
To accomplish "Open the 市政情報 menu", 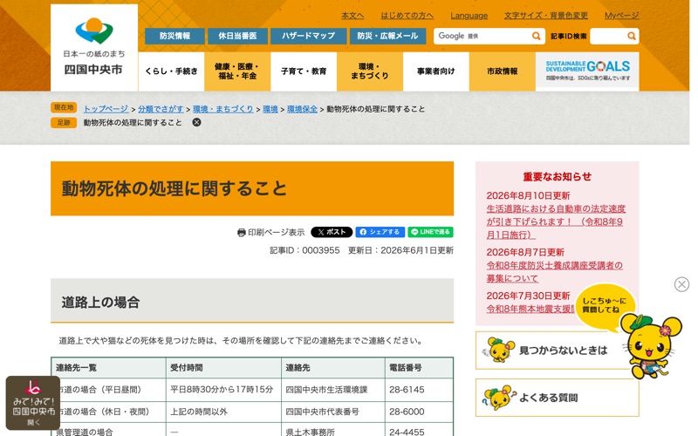I will 503,72.
